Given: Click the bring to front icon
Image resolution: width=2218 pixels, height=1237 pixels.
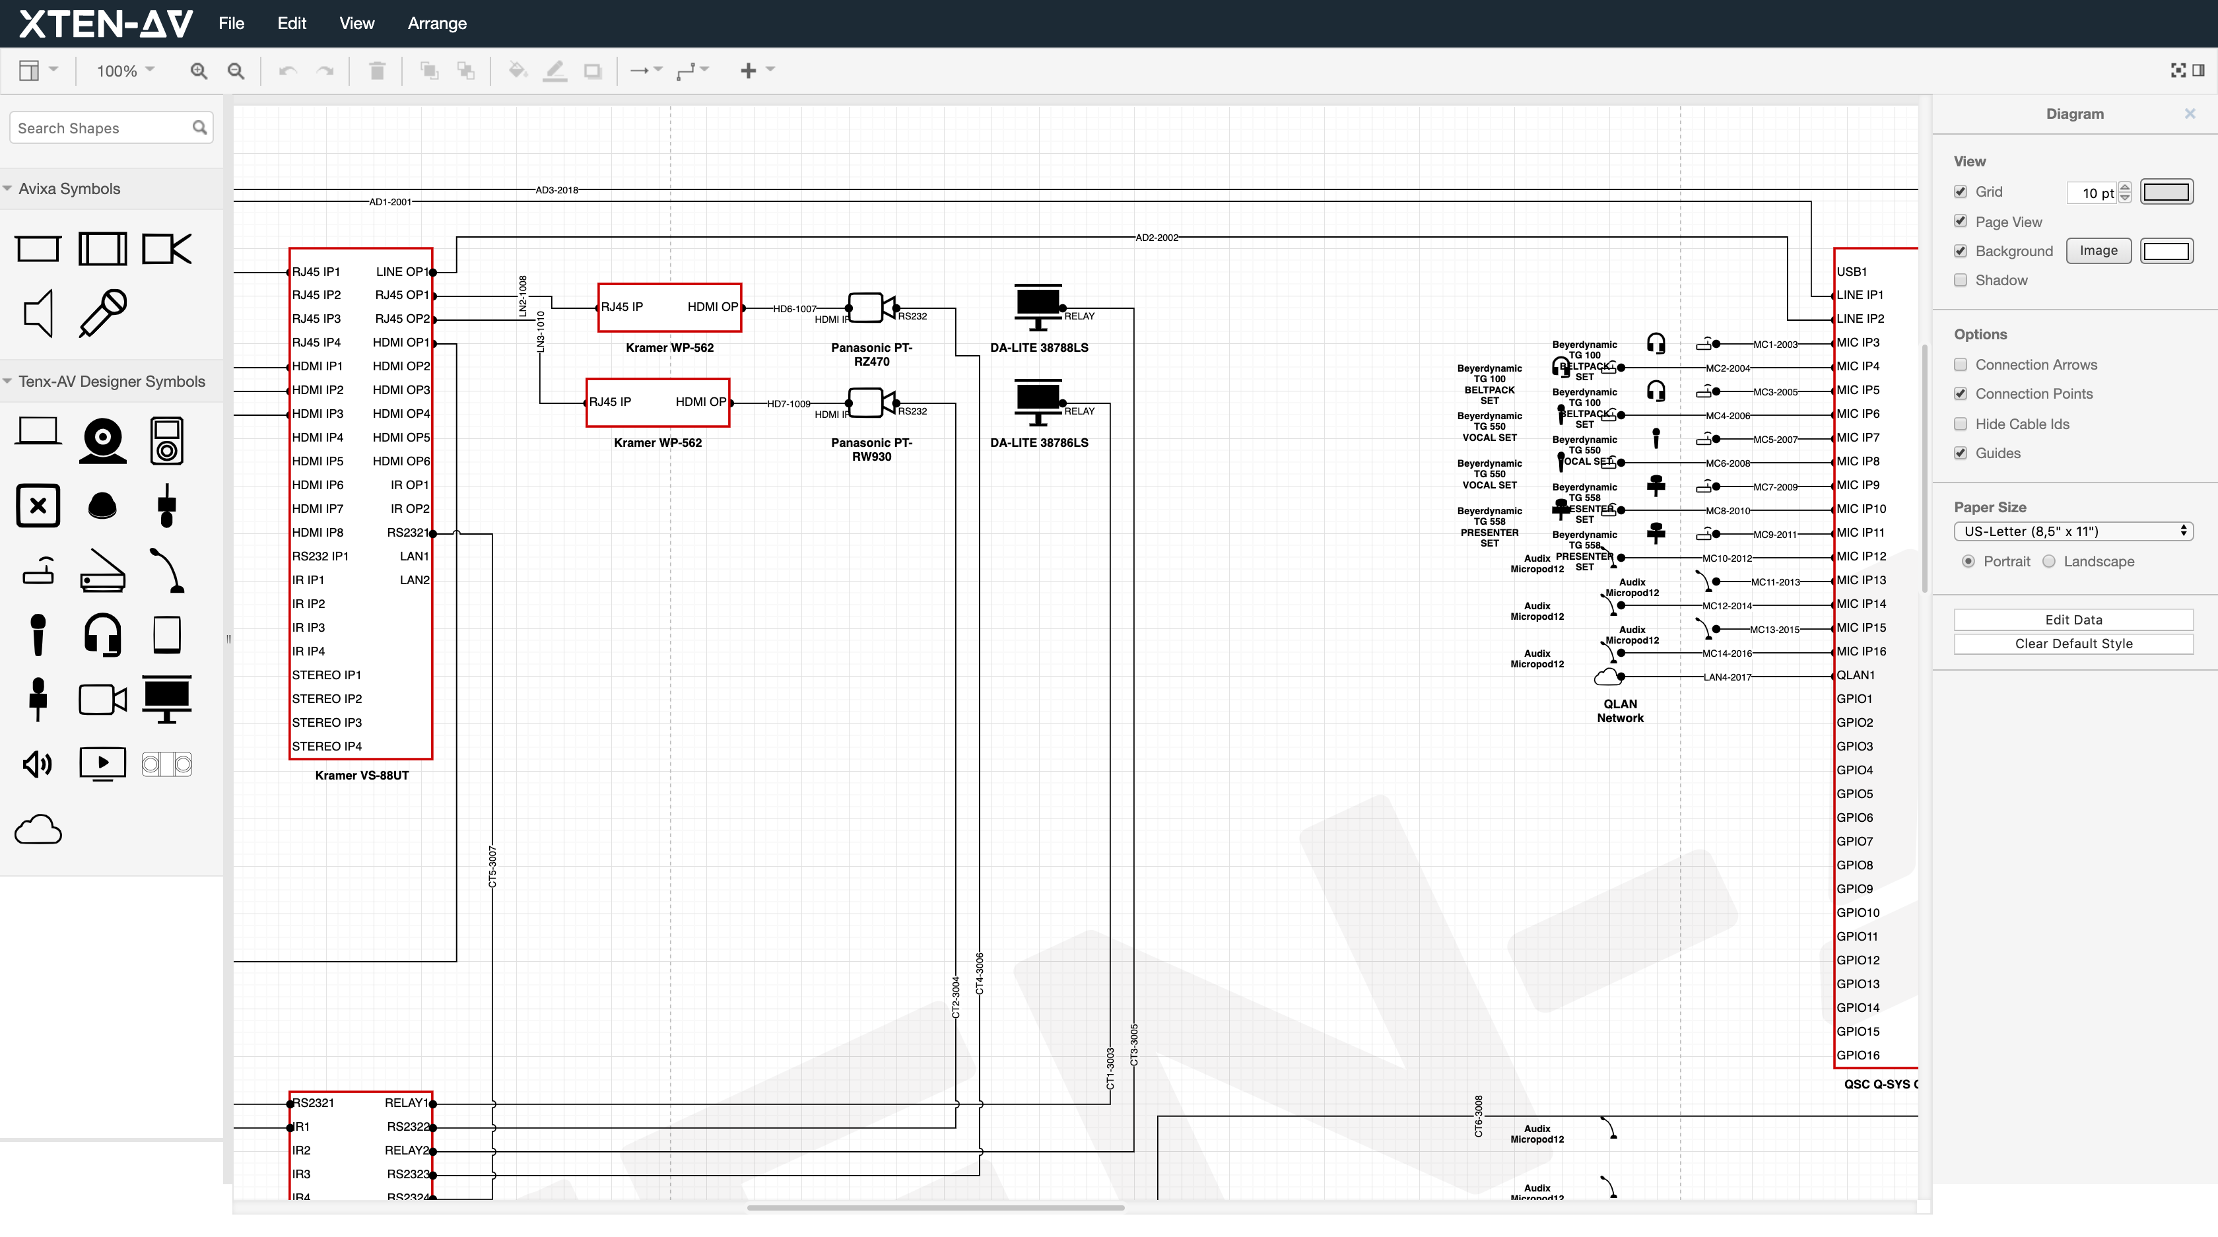Looking at the screenshot, I should 429,71.
